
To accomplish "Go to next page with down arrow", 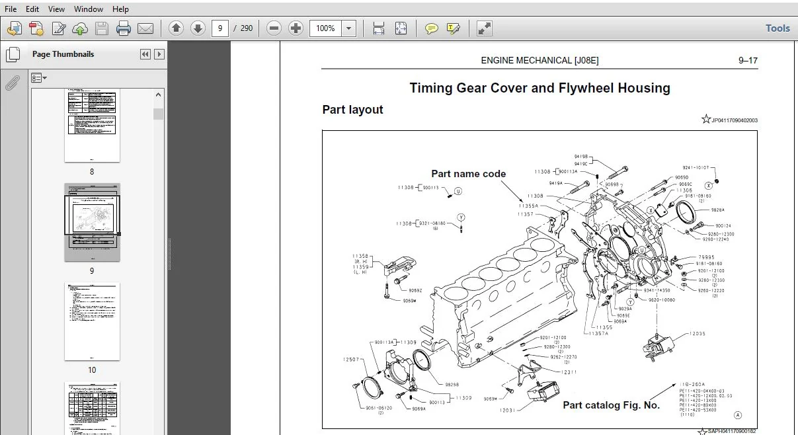I will (x=198, y=28).
